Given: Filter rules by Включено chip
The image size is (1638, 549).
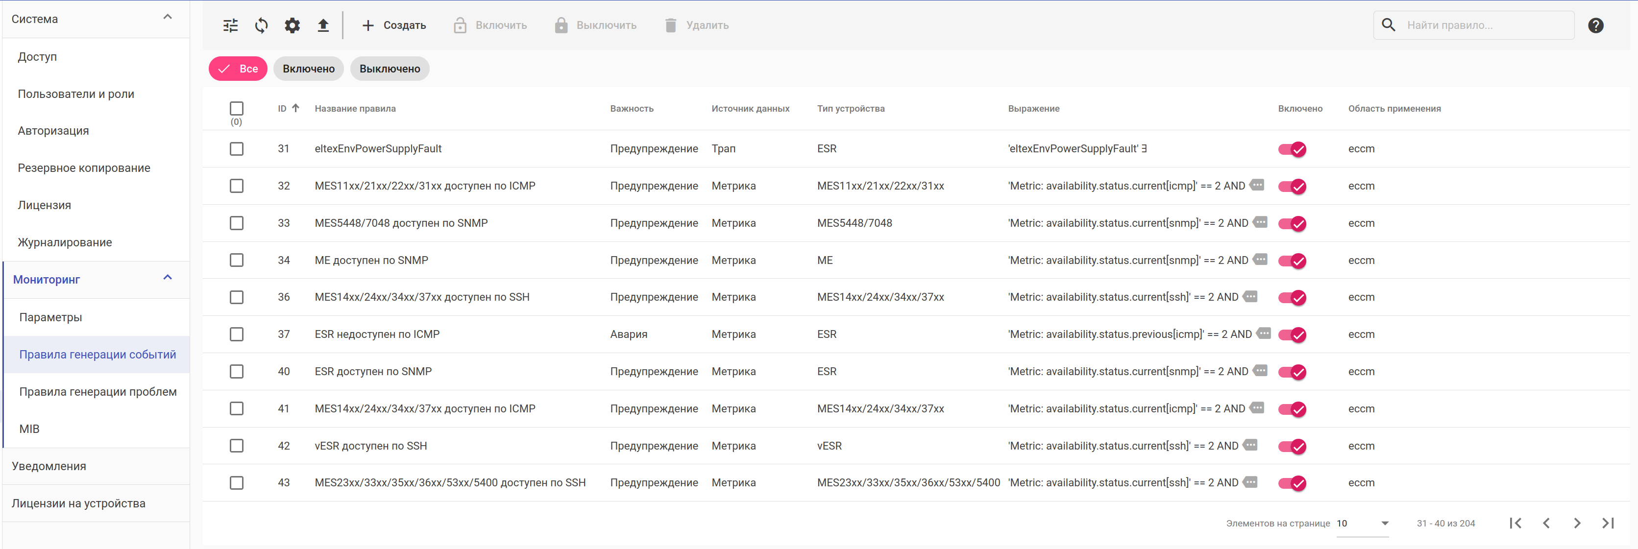Looking at the screenshot, I should tap(308, 69).
